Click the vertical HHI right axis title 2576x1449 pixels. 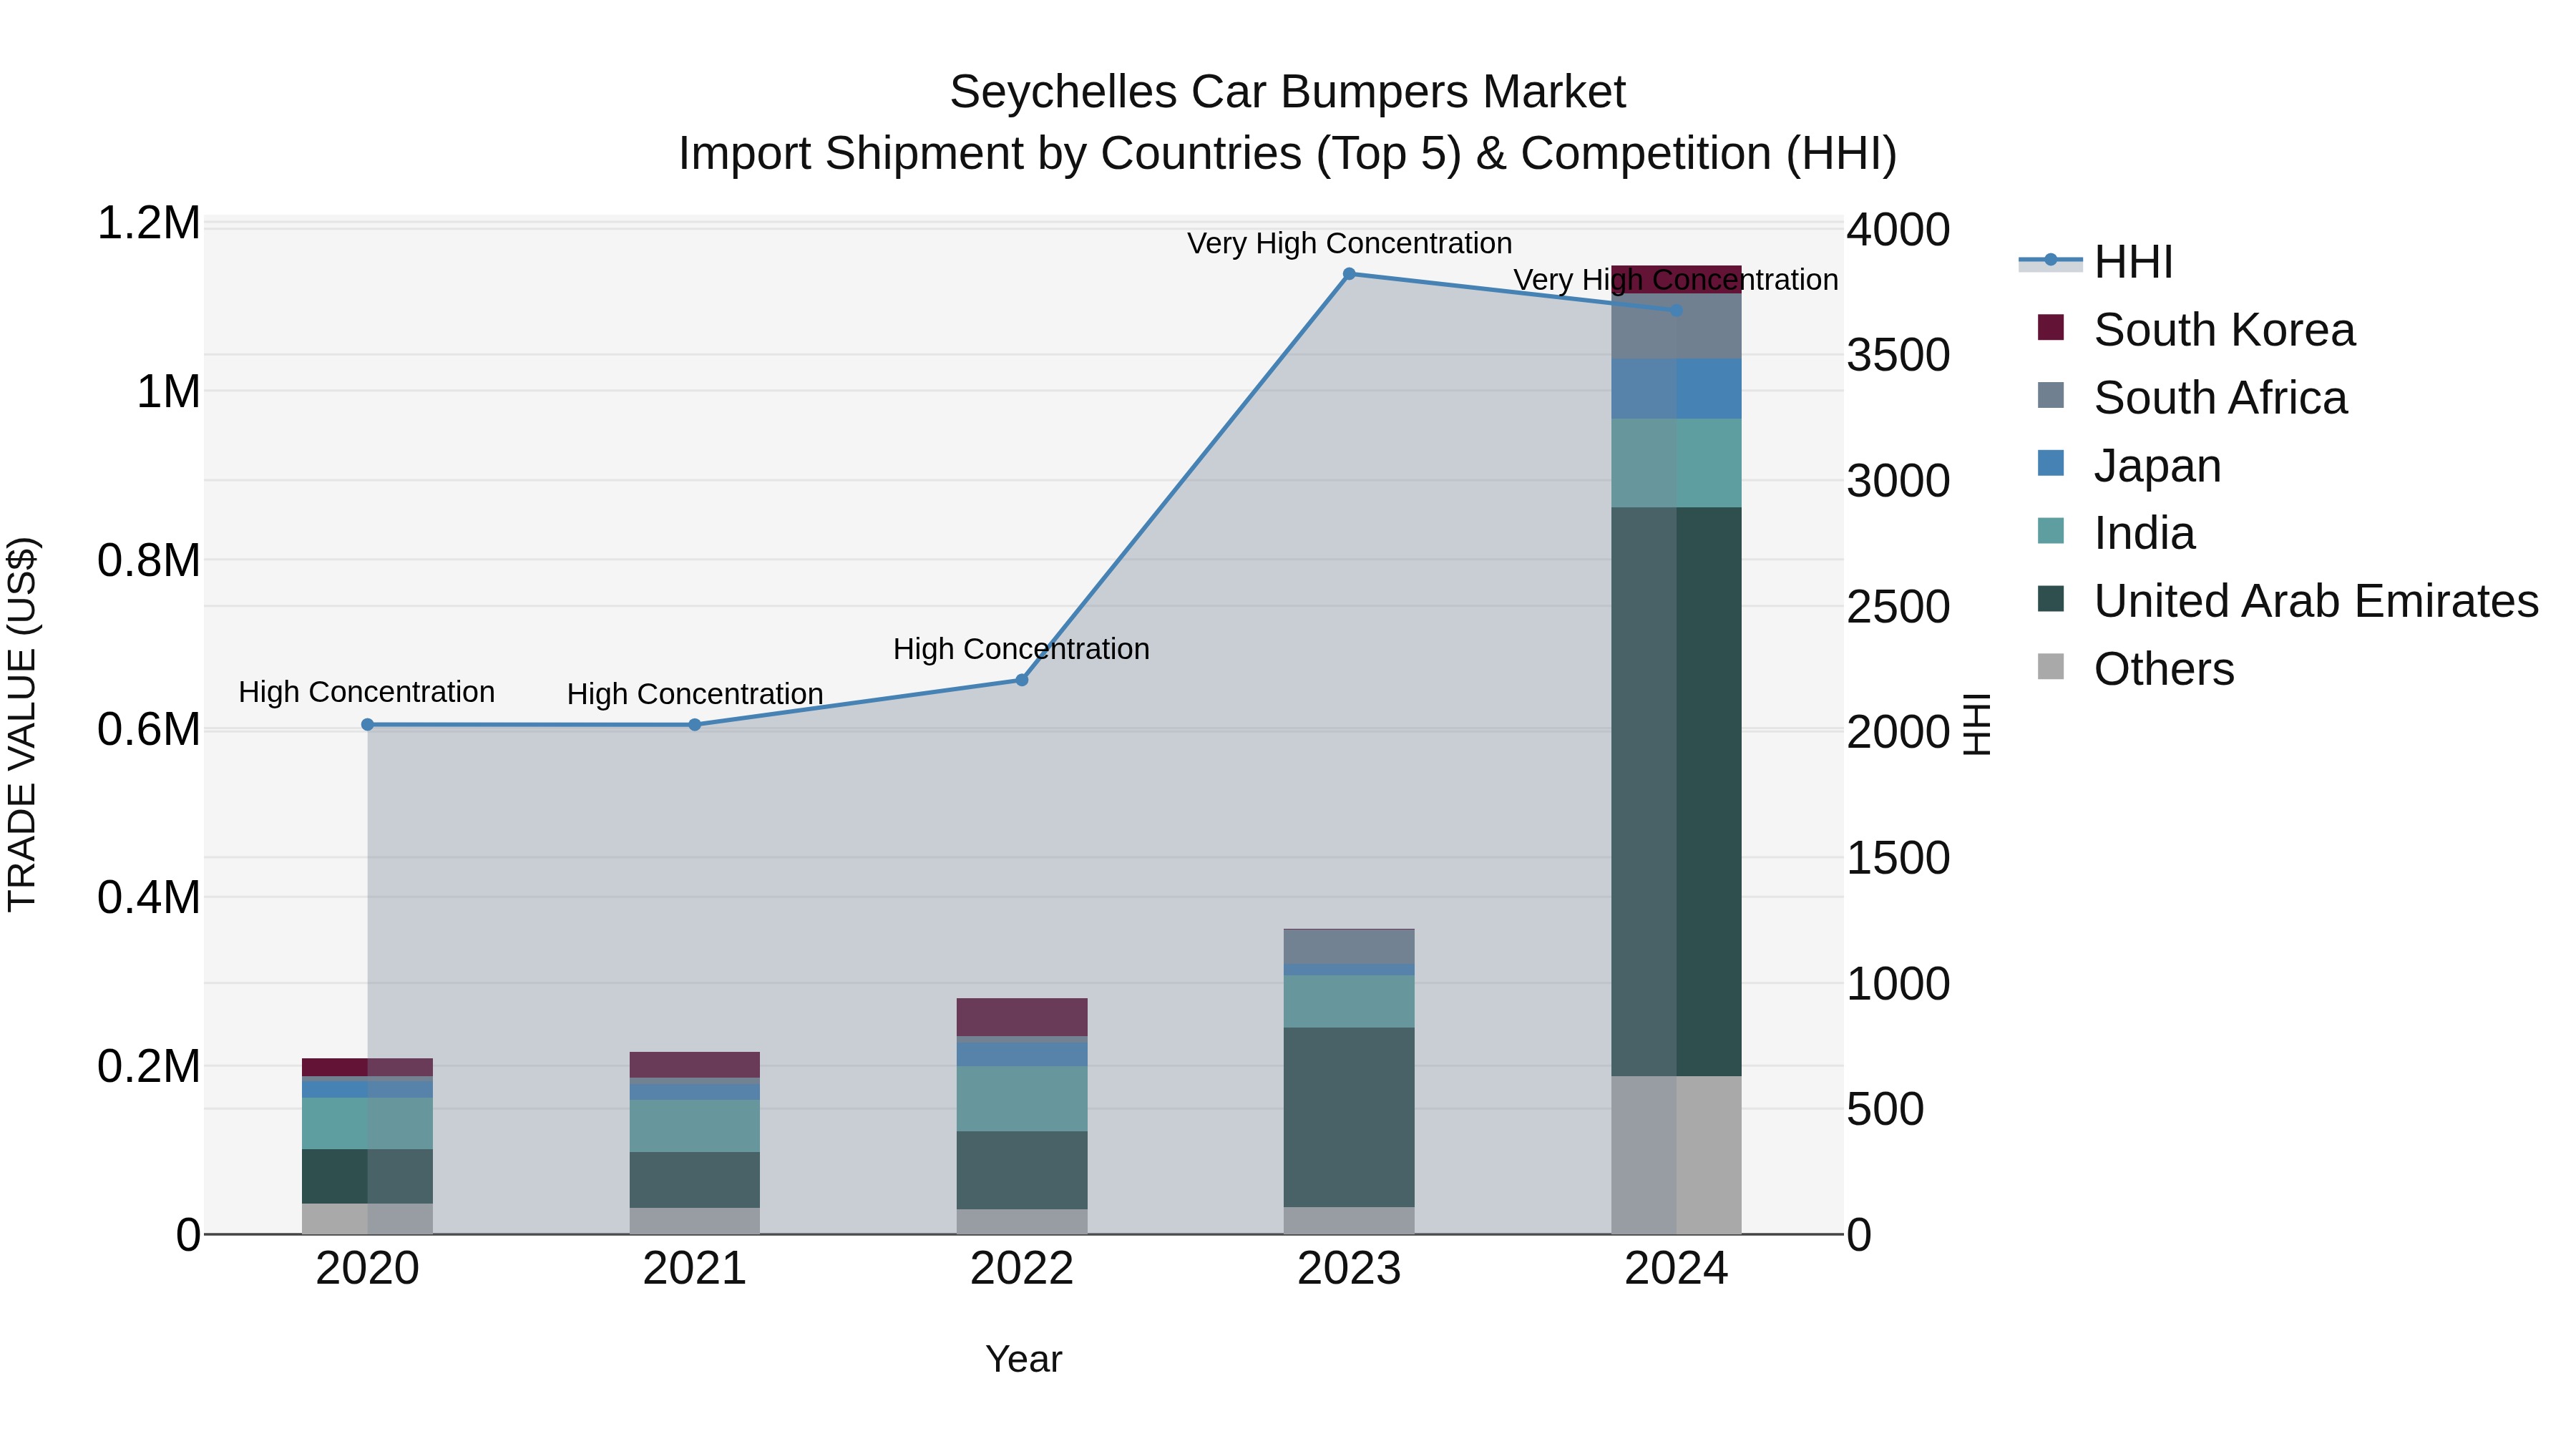tap(1977, 724)
